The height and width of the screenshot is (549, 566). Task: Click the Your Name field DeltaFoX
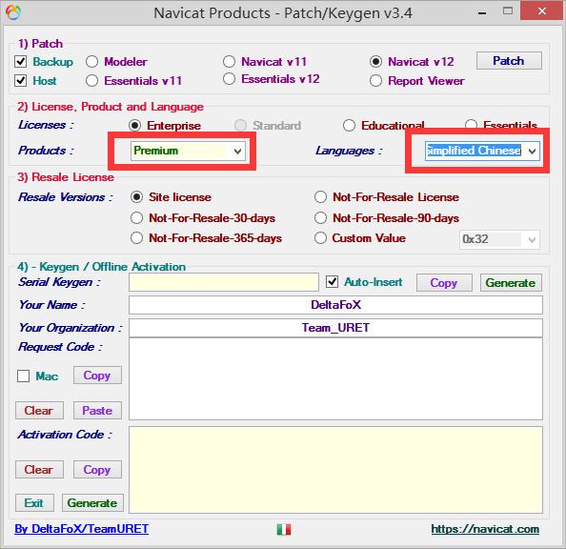click(x=335, y=305)
